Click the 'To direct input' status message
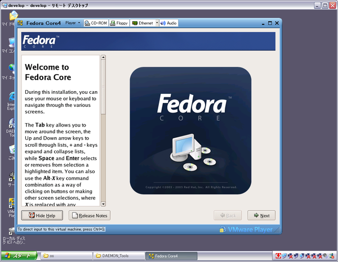 (61, 229)
